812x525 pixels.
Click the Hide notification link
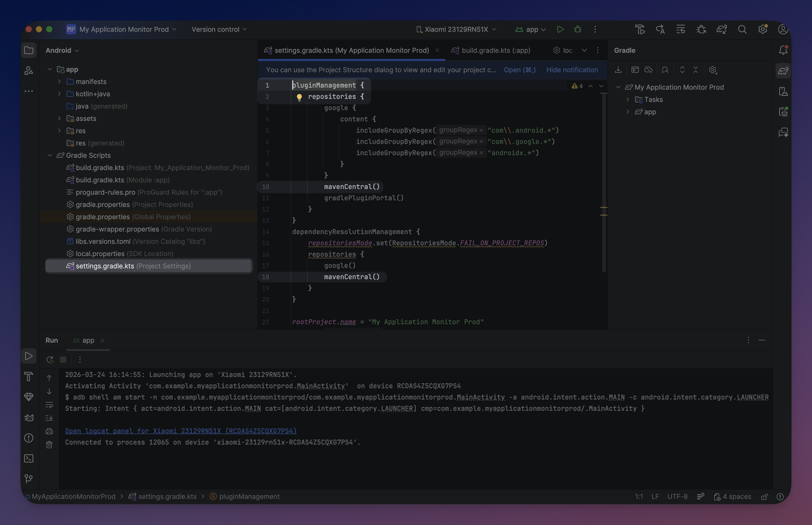(x=572, y=70)
